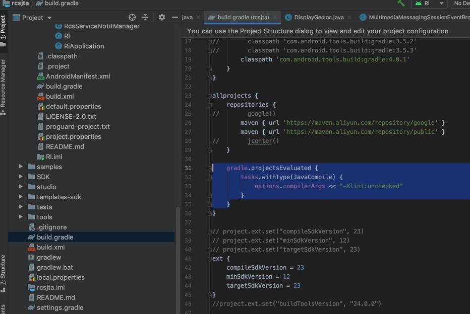The height and width of the screenshot is (314, 470).
Task: Open the Project view selector dropdown
Action: [x=32, y=18]
